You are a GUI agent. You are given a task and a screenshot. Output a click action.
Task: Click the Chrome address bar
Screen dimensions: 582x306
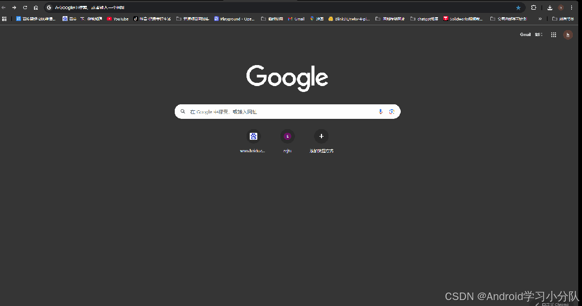coord(284,8)
